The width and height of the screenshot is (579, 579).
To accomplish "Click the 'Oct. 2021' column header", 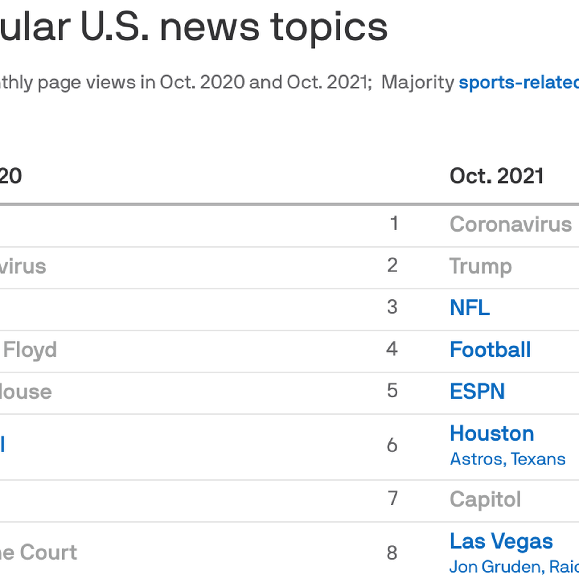I will pos(496,176).
